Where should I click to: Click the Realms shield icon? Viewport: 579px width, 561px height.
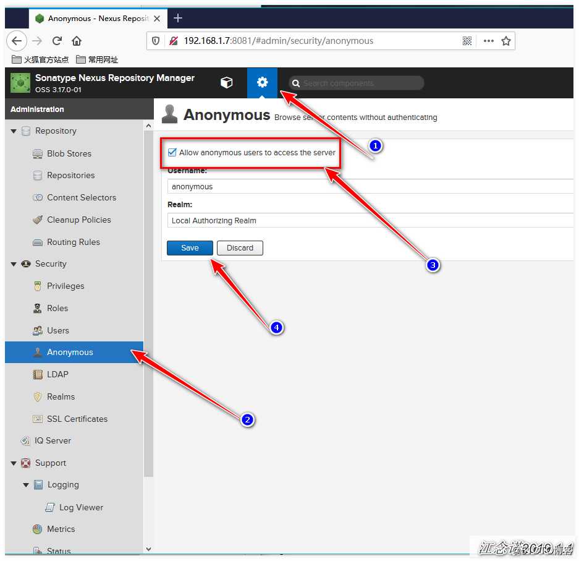[x=37, y=397]
